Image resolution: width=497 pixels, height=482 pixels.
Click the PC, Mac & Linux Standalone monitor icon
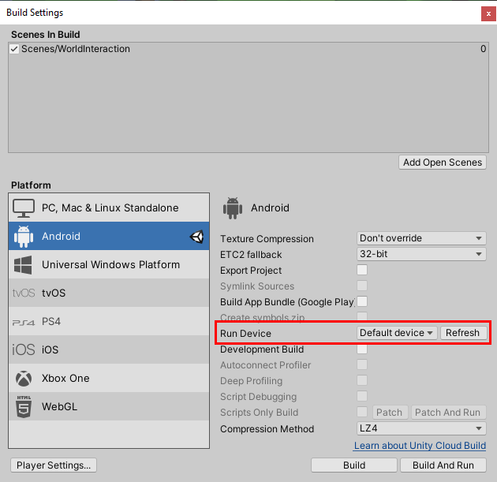pos(24,208)
